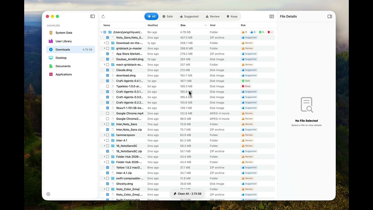Uncheck the Noto_Sans,Noto_S... zip checkbox
The width and height of the screenshot is (373, 210).
(x=108, y=38)
